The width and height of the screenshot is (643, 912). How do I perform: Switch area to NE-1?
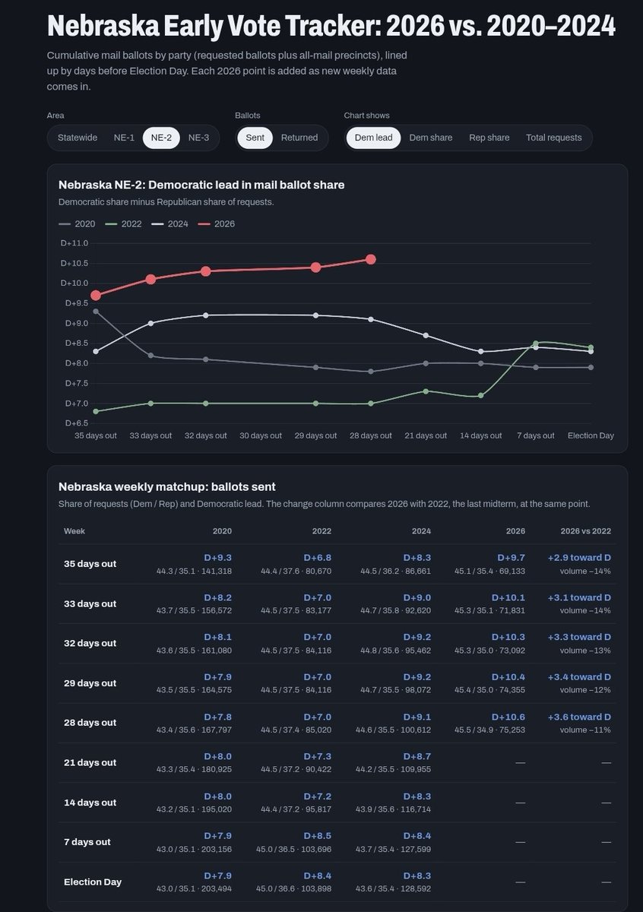[x=124, y=138]
